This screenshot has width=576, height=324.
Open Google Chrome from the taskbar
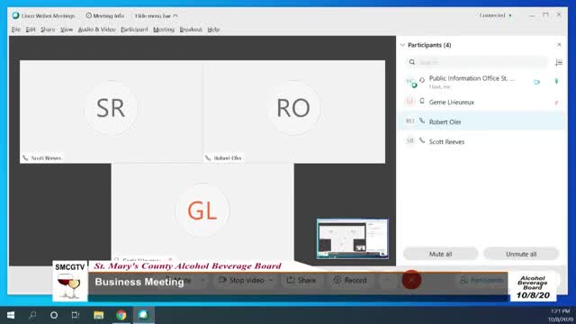121,315
